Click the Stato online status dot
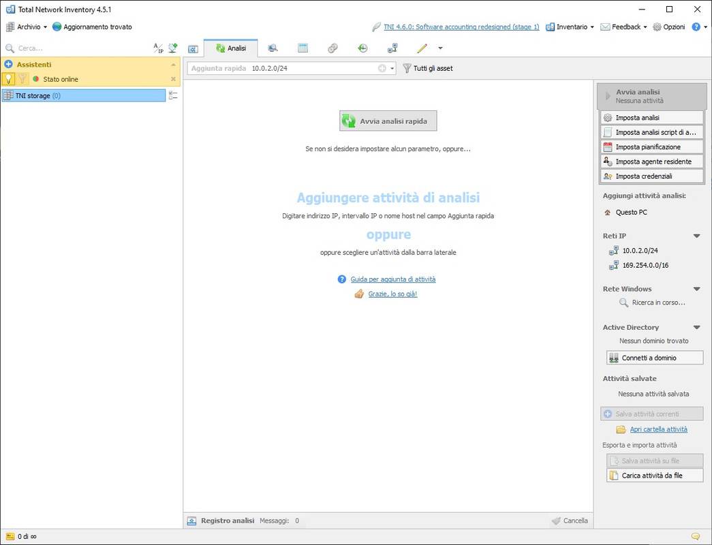The height and width of the screenshot is (545, 712). pyautogui.click(x=36, y=79)
